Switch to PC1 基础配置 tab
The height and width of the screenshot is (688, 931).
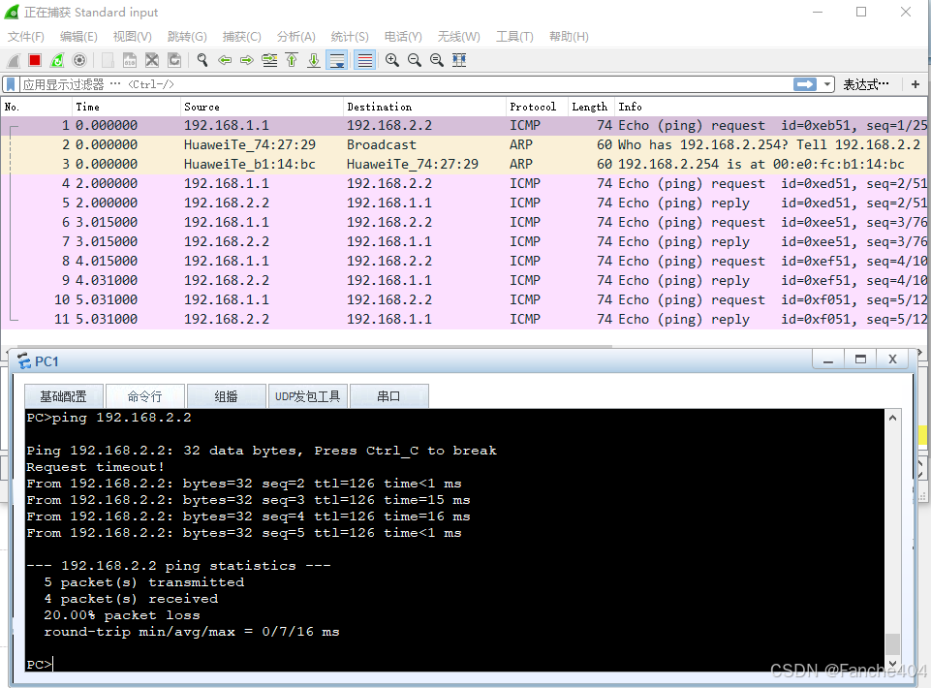[x=64, y=396]
